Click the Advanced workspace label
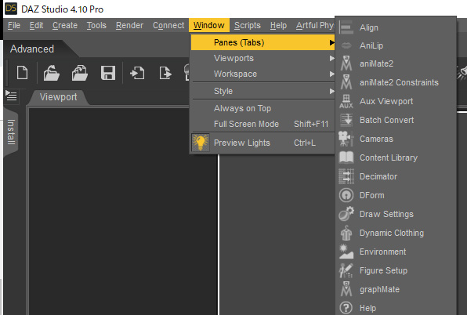Viewport: 467px width, 315px height. coord(32,49)
